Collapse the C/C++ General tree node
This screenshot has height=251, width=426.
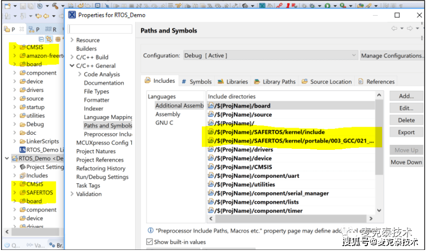tap(72, 66)
